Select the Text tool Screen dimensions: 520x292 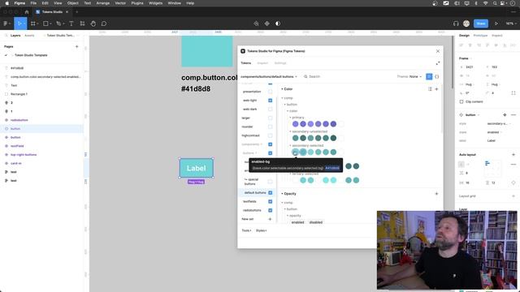pos(71,24)
